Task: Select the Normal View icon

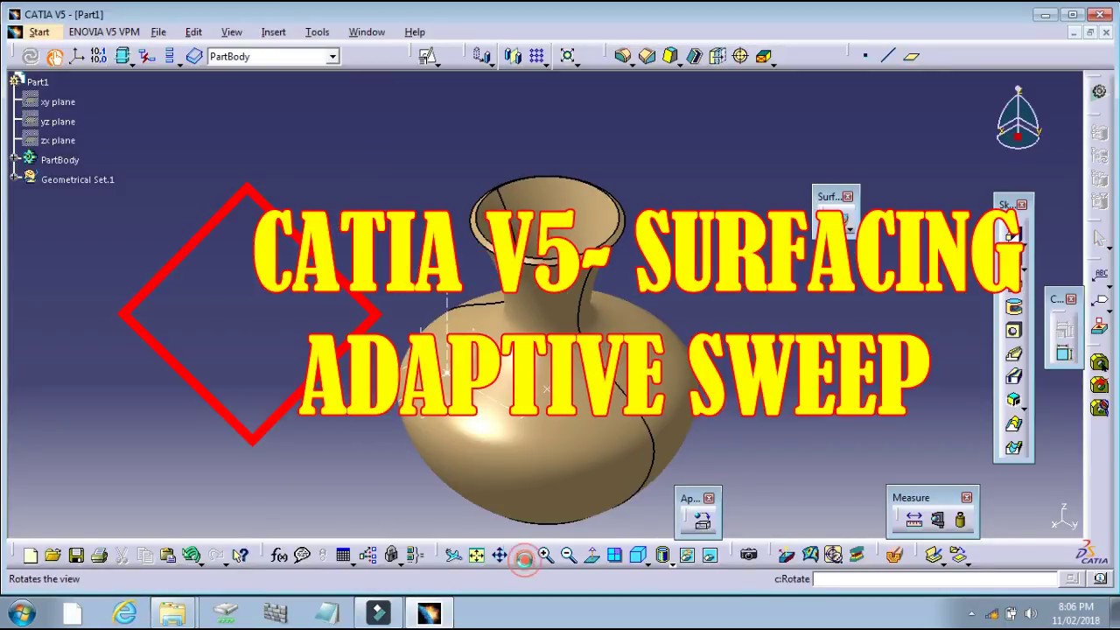Action: (x=592, y=555)
